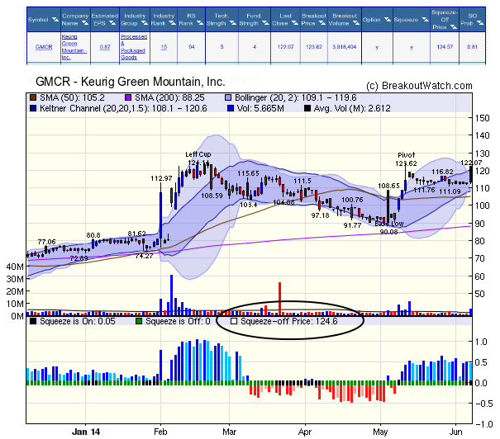
Task: Click the Breakout Volume value 3,918,404
Action: [345, 47]
